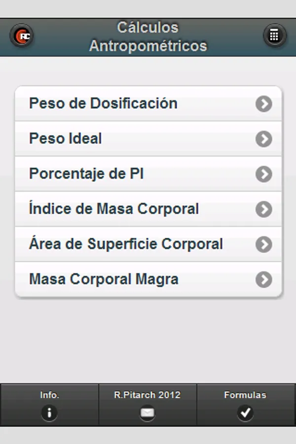Expand chevron for Área de Superficie Corporal
Image resolution: width=296 pixels, height=444 pixels.
(264, 244)
